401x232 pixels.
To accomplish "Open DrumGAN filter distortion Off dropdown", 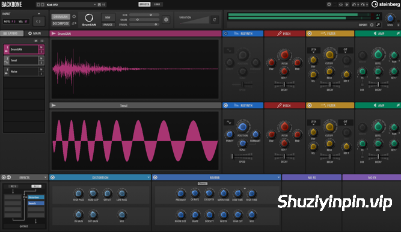I will pyautogui.click(x=345, y=50).
